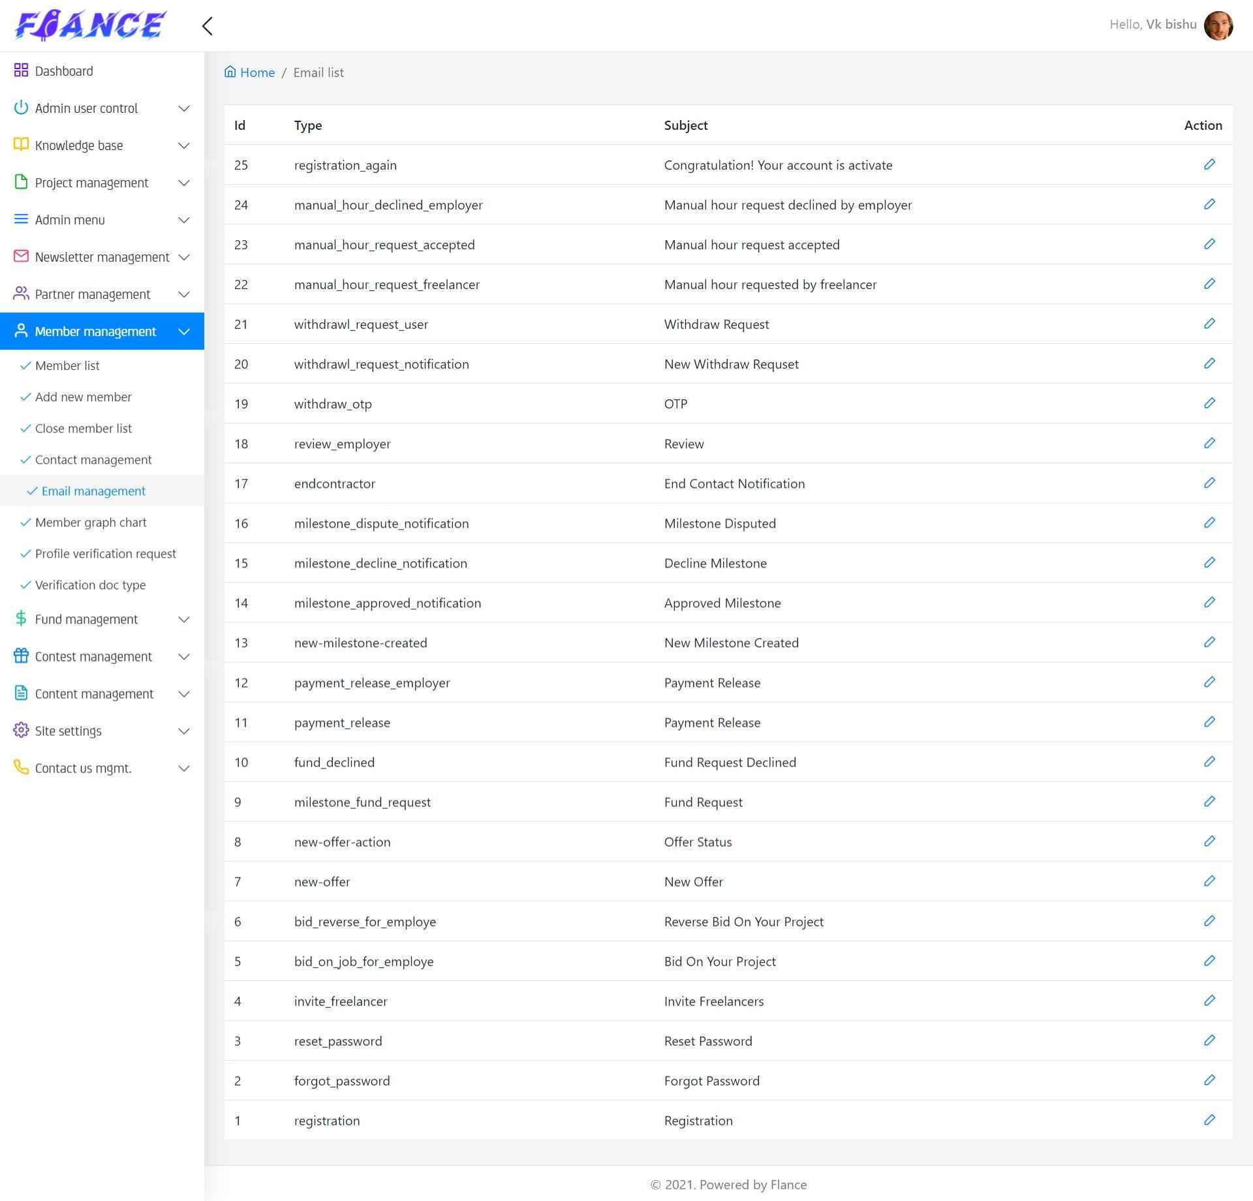Click edit icon for forgot_password row

click(x=1209, y=1080)
